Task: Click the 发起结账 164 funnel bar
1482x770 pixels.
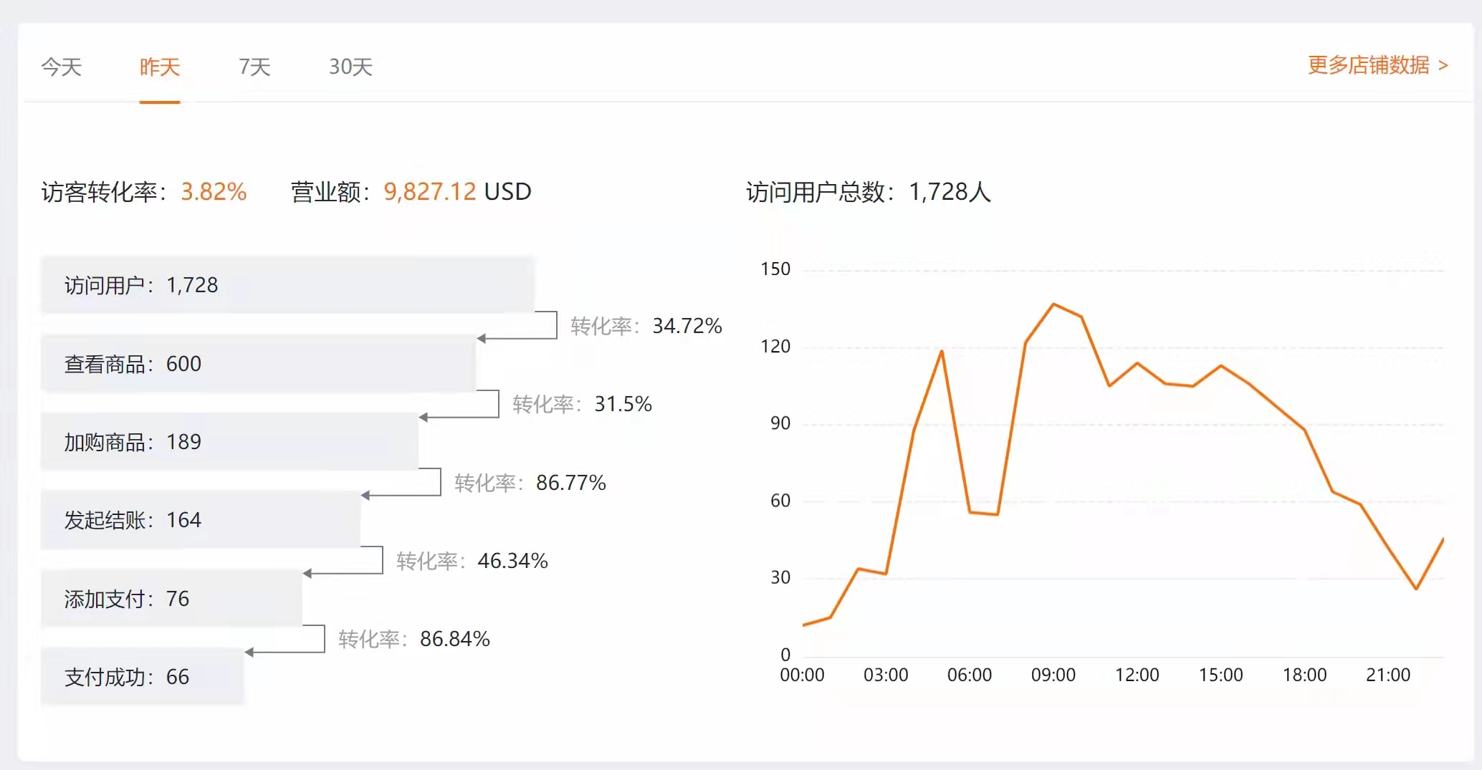Action: tap(201, 520)
